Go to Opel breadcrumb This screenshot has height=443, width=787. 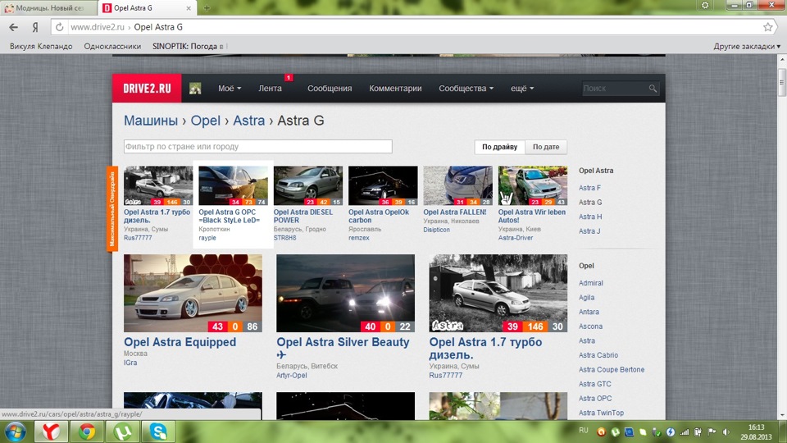coord(205,121)
